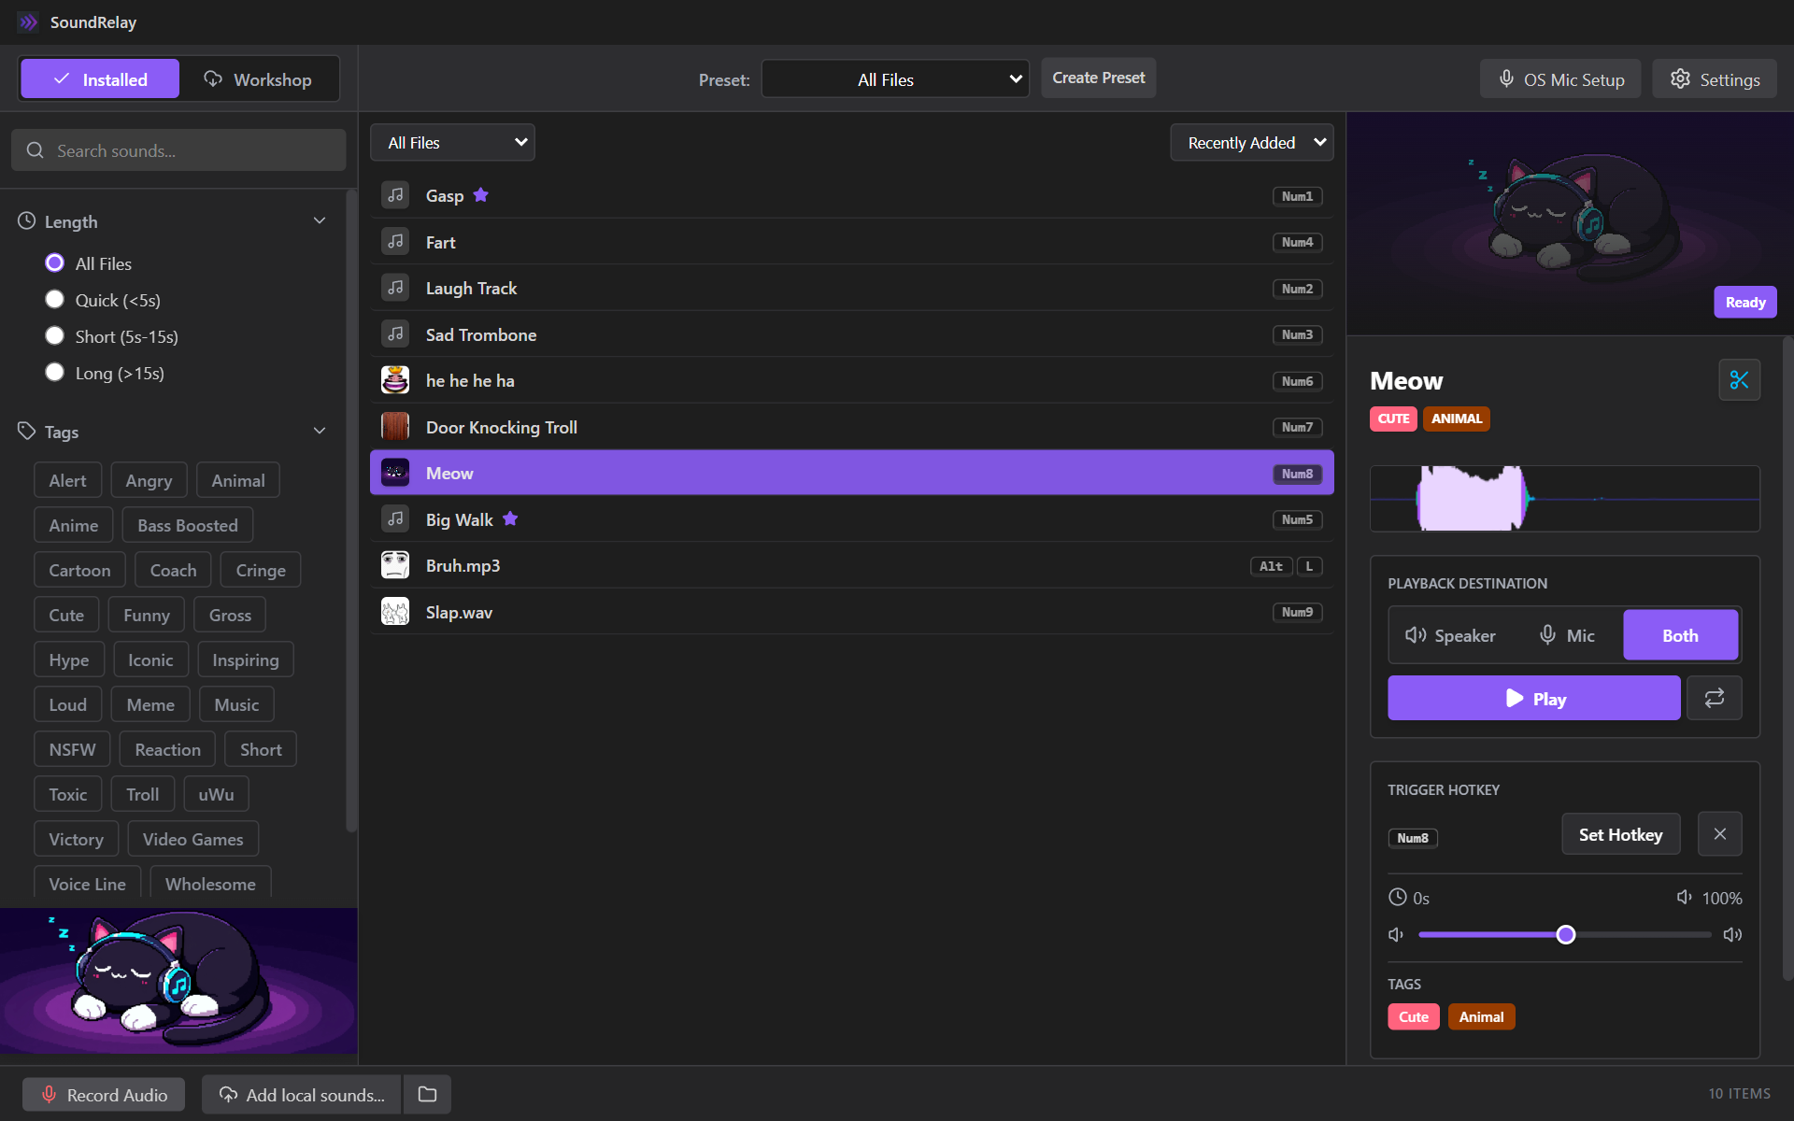This screenshot has height=1121, width=1794.
Task: Click the music note icon for Gasp
Action: [395, 195]
